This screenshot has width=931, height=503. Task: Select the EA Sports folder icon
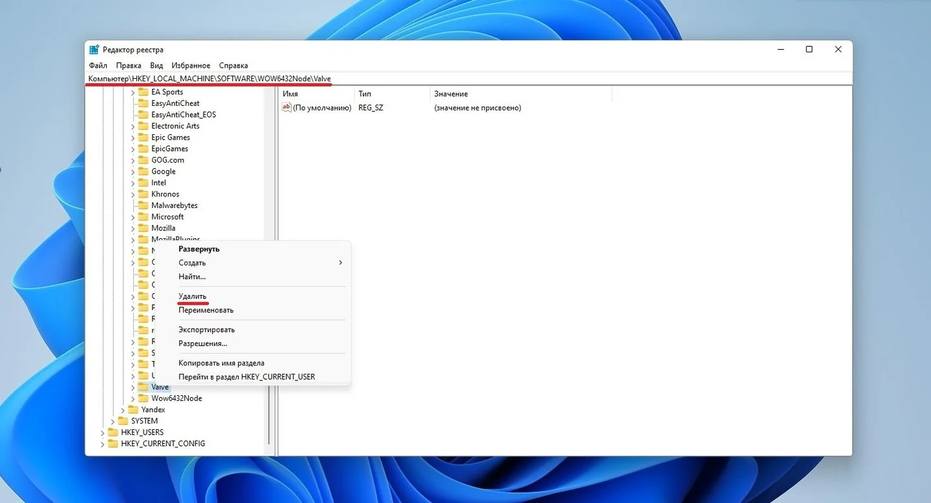pyautogui.click(x=144, y=92)
